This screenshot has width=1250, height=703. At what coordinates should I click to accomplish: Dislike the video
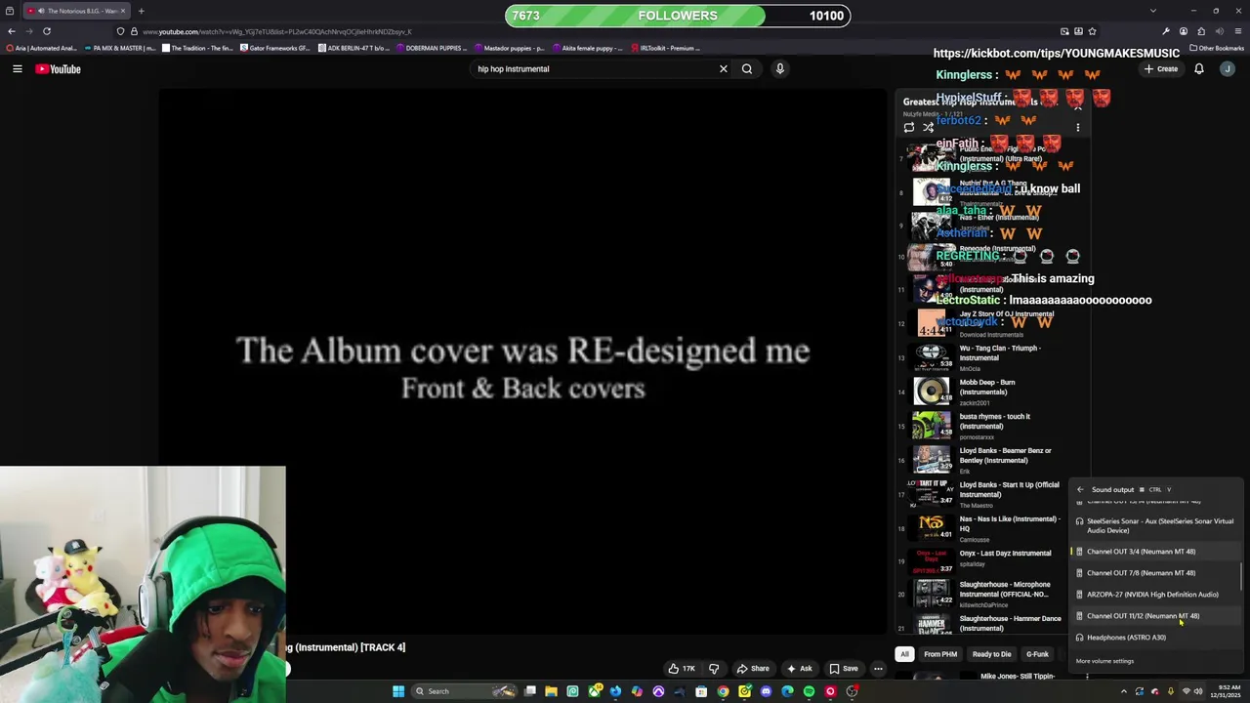[x=713, y=669]
